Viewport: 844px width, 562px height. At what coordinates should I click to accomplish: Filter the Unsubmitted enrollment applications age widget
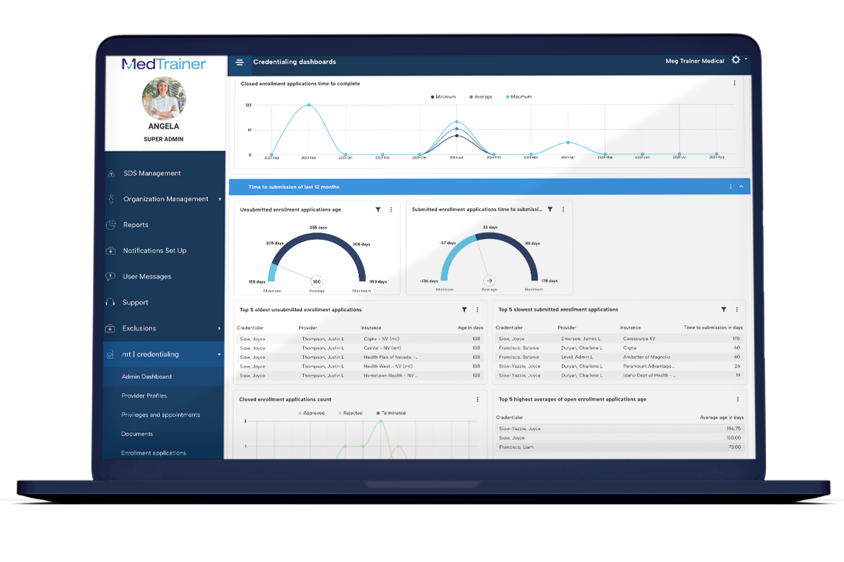coord(378,209)
